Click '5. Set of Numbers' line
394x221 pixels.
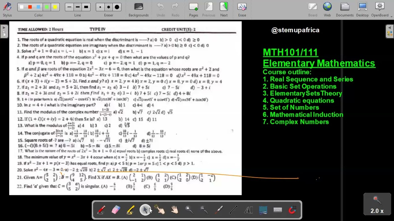291,107
